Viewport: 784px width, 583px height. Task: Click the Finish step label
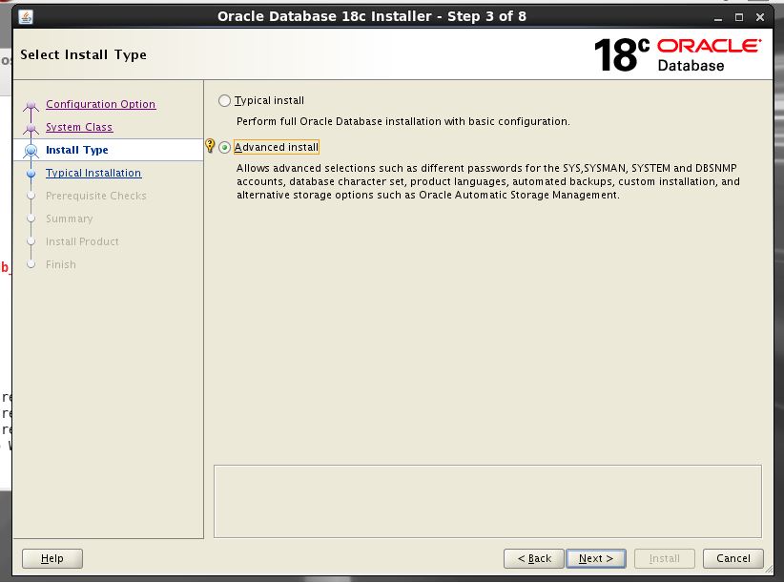click(61, 264)
